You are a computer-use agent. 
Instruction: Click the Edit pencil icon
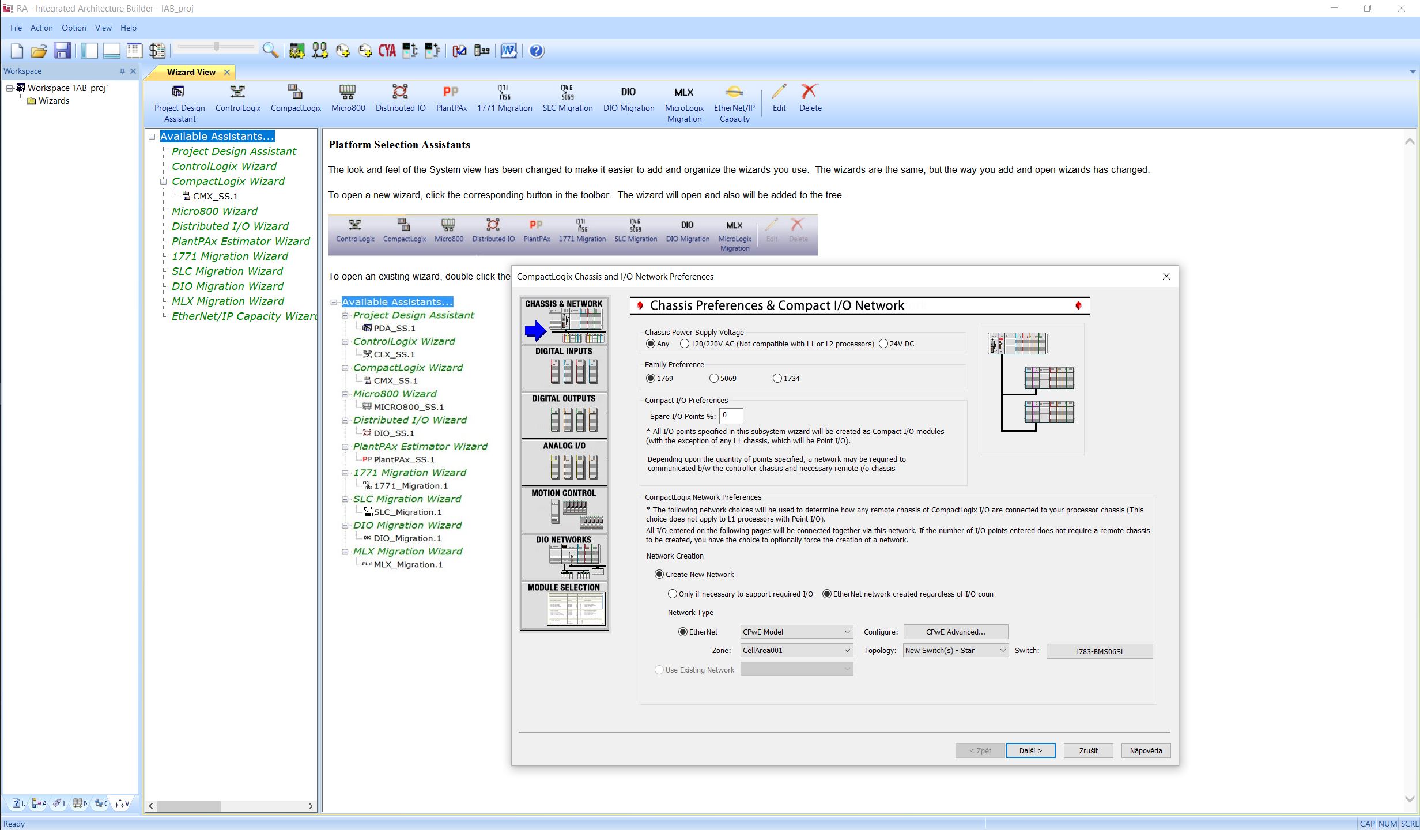click(x=779, y=98)
